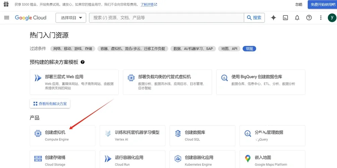Open the help question mark menu
Screen dimensions: 337x168
(x=309, y=17)
